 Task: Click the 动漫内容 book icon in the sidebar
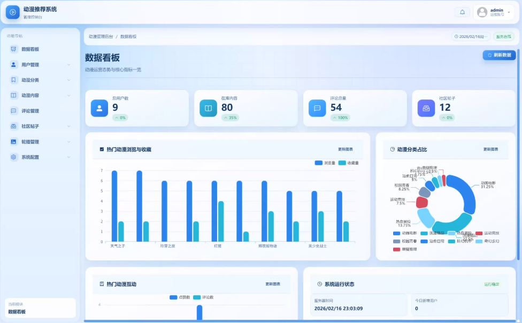pos(13,95)
